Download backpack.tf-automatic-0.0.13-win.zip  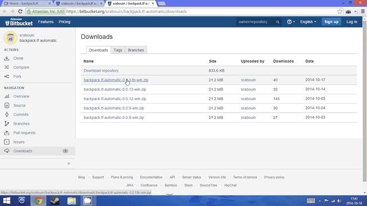(115, 89)
